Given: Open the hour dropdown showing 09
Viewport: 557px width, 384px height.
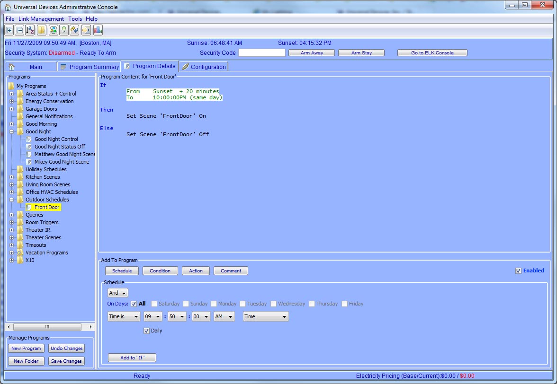Looking at the screenshot, I should [153, 317].
